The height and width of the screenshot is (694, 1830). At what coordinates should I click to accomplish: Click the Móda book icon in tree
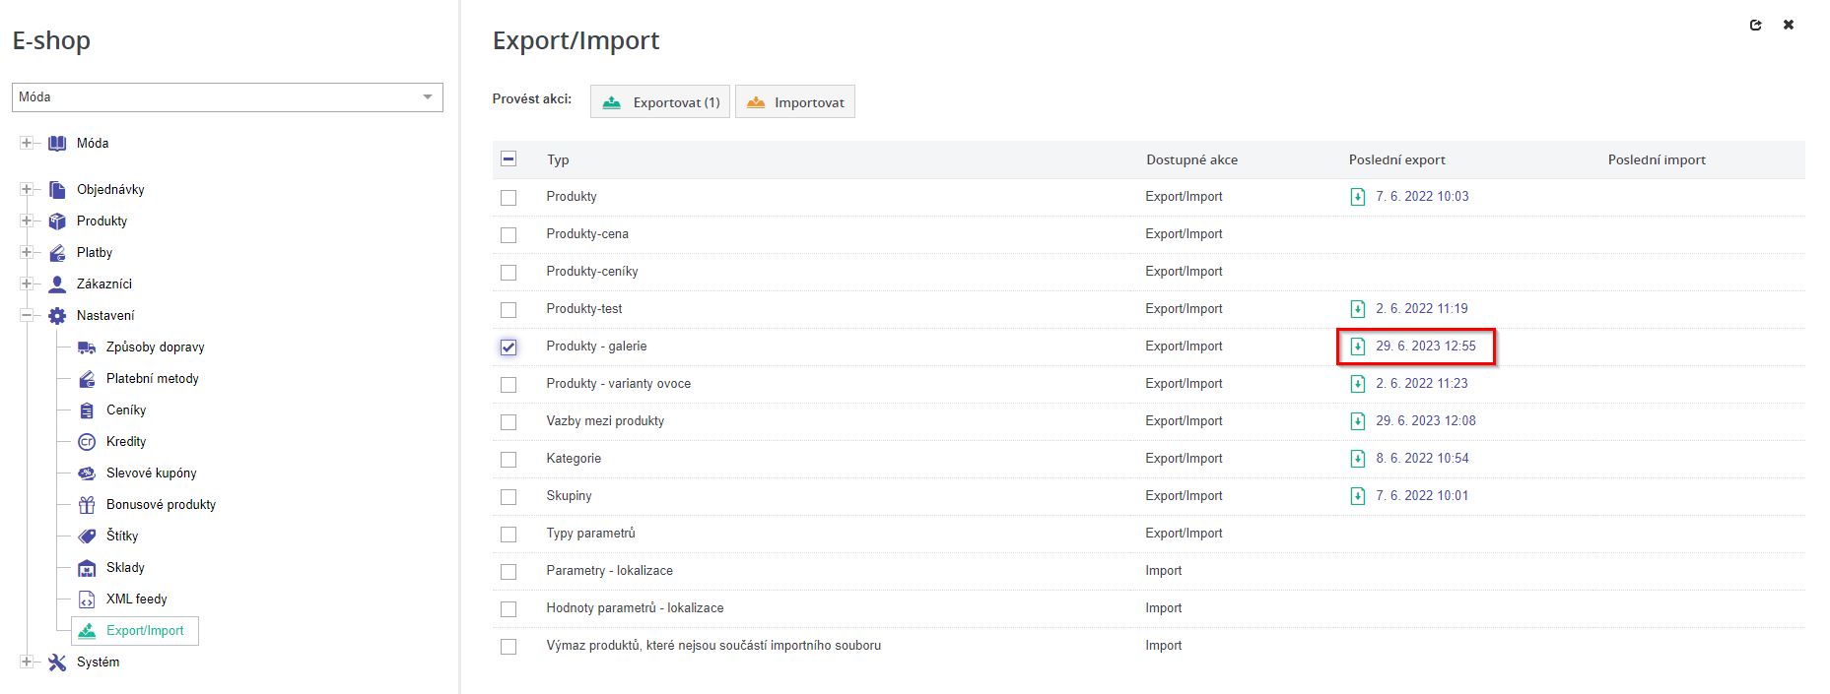57,144
